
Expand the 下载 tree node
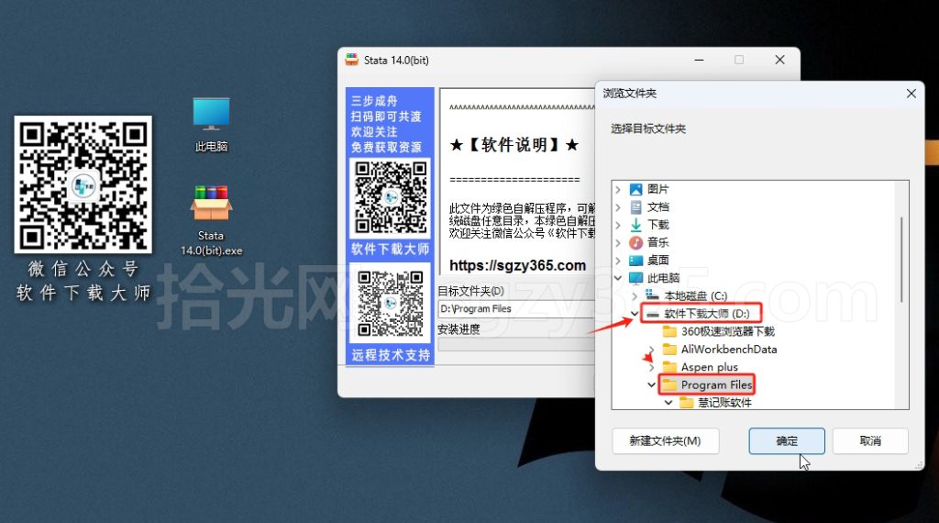coord(618,225)
